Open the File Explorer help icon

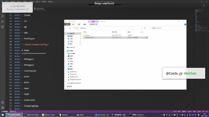point(185,24)
